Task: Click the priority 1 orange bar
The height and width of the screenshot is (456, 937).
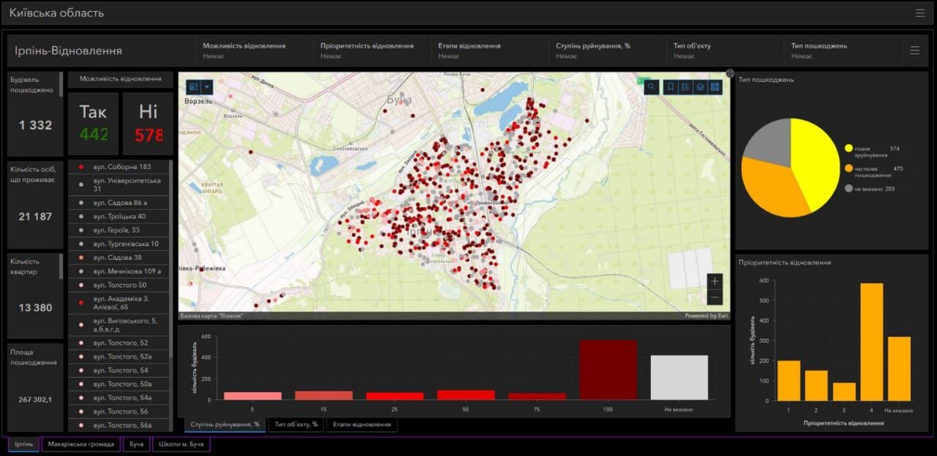Action: pyautogui.click(x=789, y=381)
